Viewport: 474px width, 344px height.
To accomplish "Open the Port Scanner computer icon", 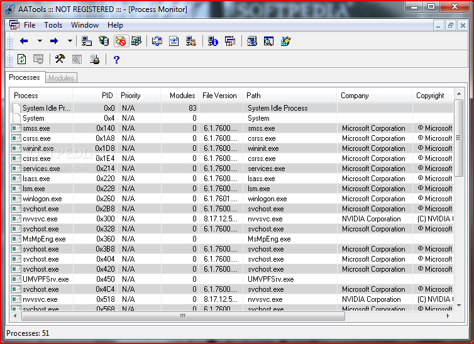I will coord(87,41).
